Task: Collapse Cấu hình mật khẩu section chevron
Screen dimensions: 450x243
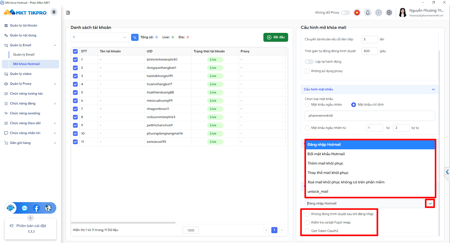Action: point(433,90)
